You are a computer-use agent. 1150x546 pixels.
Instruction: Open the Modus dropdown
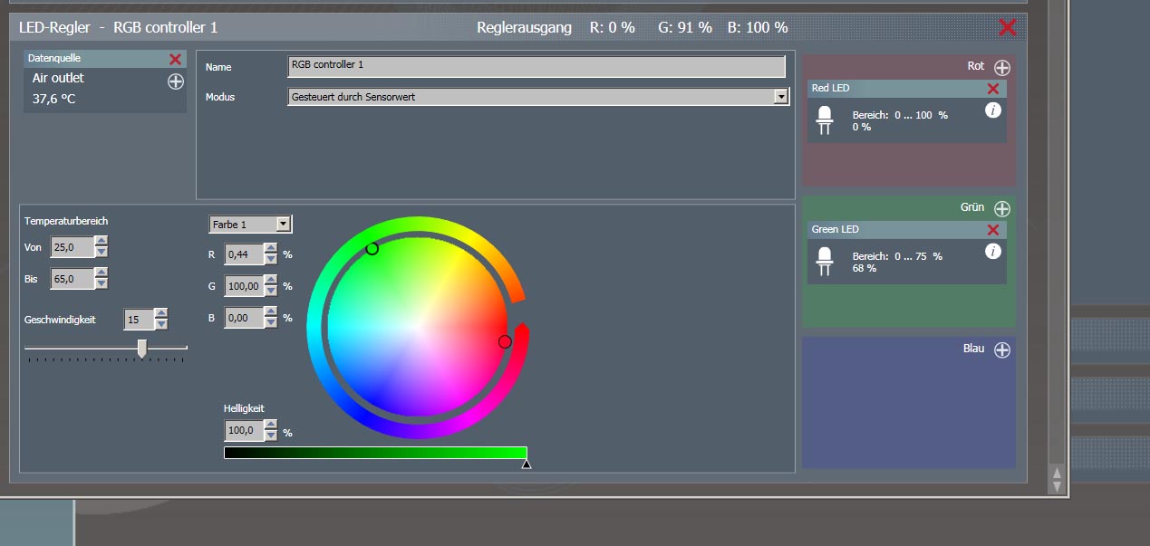point(781,97)
